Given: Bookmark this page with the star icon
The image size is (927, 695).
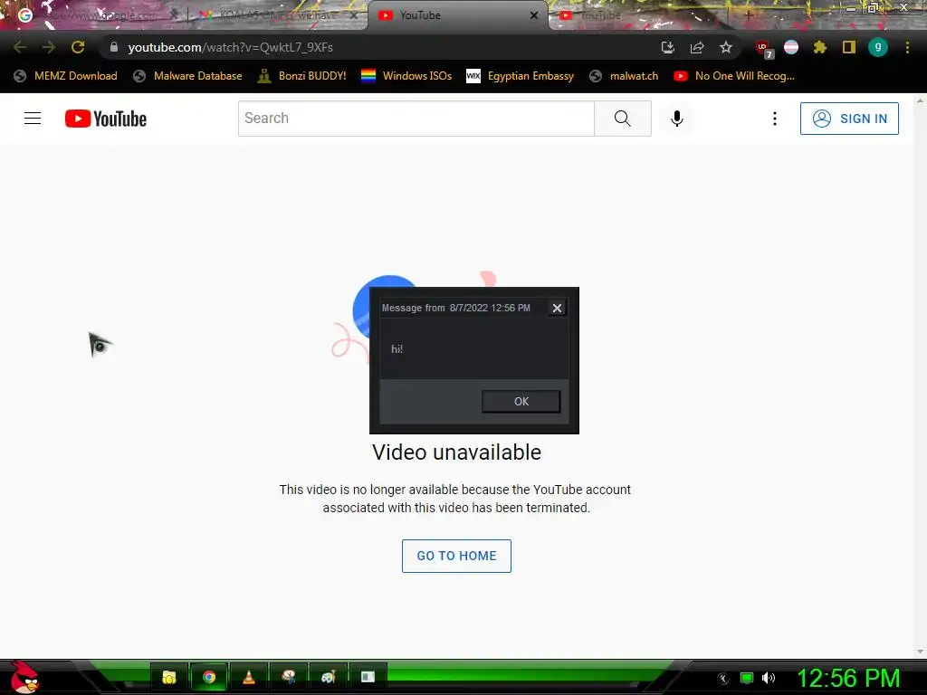Looking at the screenshot, I should point(726,47).
